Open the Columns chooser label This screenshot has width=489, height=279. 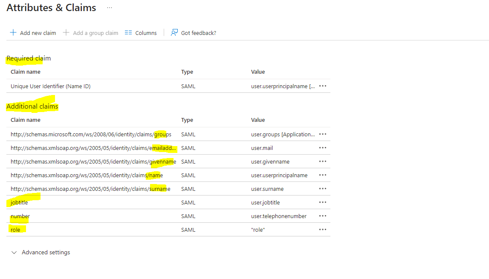(146, 33)
